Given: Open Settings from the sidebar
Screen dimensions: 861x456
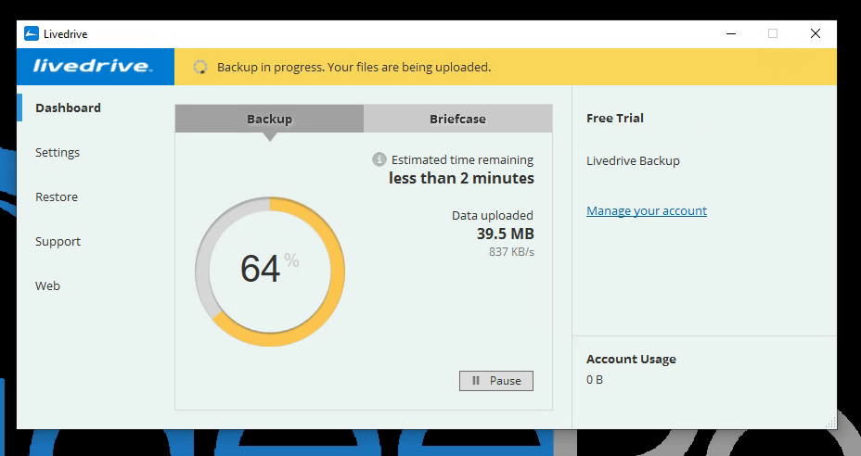Looking at the screenshot, I should pos(58,152).
